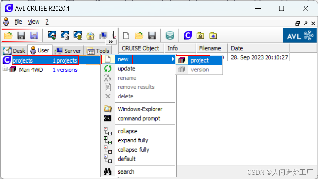The height and width of the screenshot is (179, 318).
Task: Expand toolbar overflow chevron button
Action: 111,42
